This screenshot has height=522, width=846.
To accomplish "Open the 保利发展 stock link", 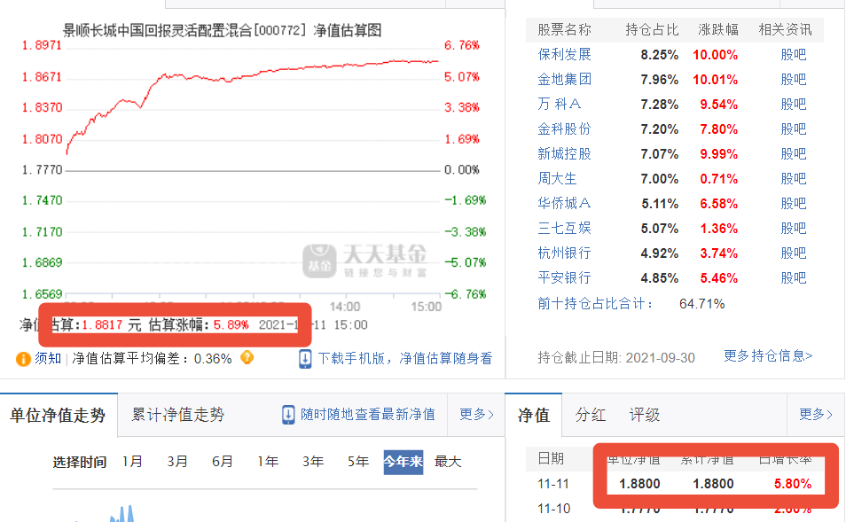I will 564,55.
